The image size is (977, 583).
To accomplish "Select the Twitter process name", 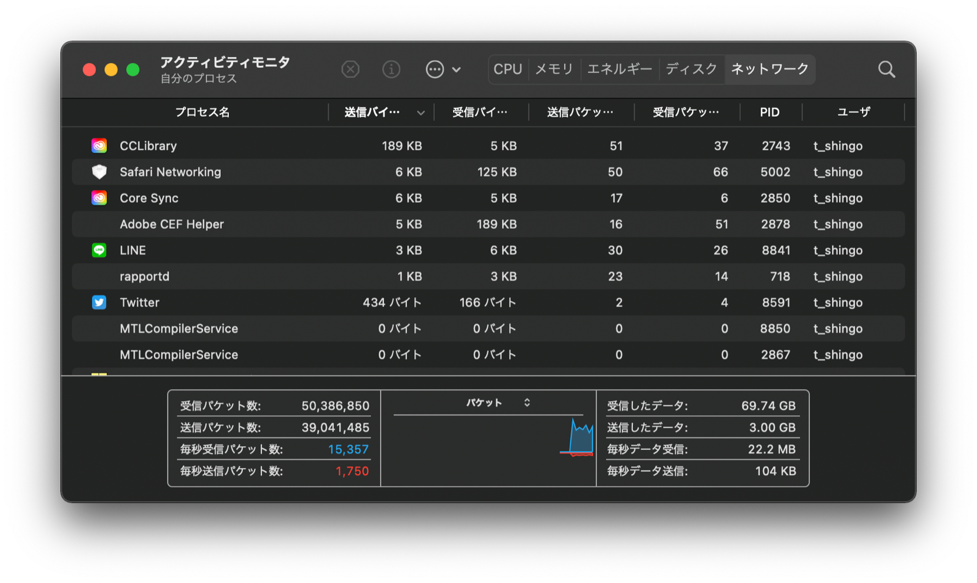I will (139, 302).
